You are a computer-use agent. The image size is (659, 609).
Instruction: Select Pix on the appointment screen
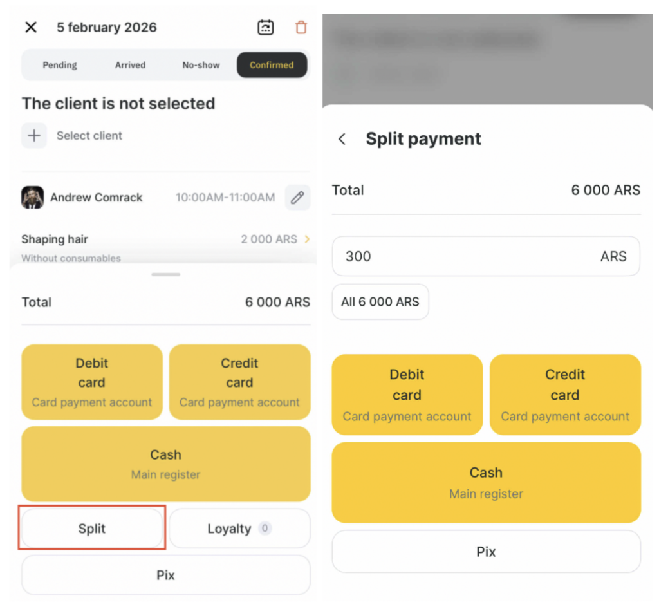pyautogui.click(x=165, y=575)
